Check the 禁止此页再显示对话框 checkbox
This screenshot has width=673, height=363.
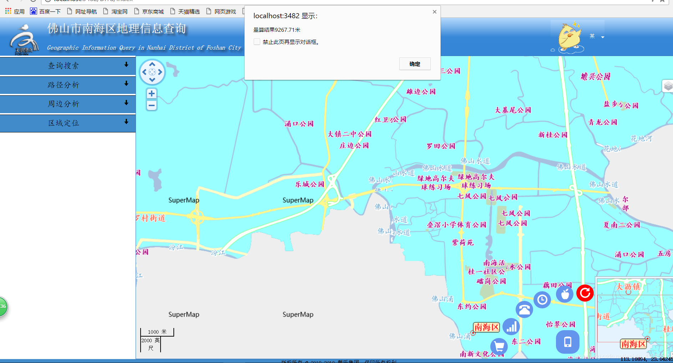coord(257,42)
